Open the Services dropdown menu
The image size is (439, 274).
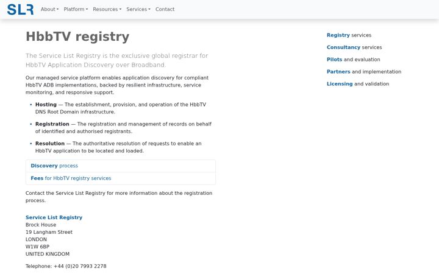click(x=138, y=9)
